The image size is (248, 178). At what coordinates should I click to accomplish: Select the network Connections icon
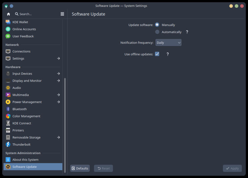[8, 51]
